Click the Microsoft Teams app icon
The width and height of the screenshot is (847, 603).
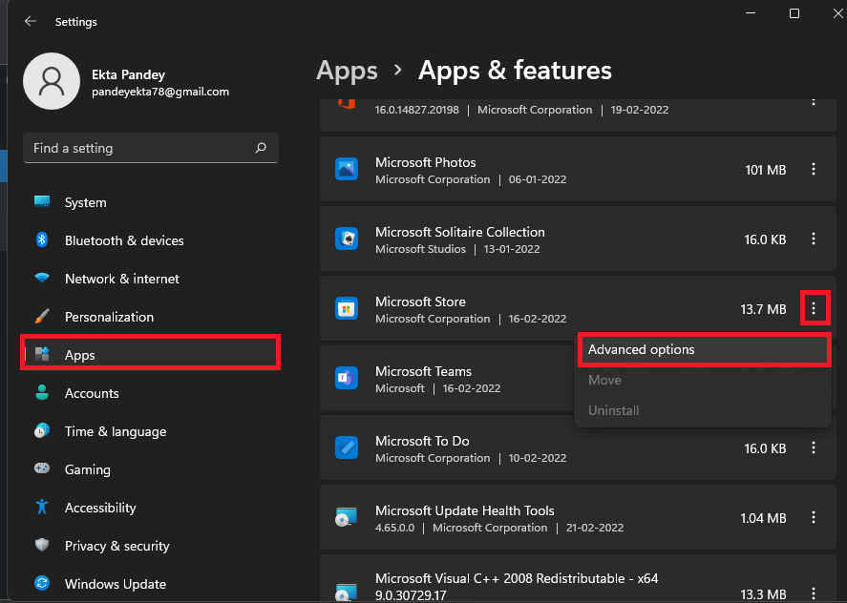click(x=346, y=379)
